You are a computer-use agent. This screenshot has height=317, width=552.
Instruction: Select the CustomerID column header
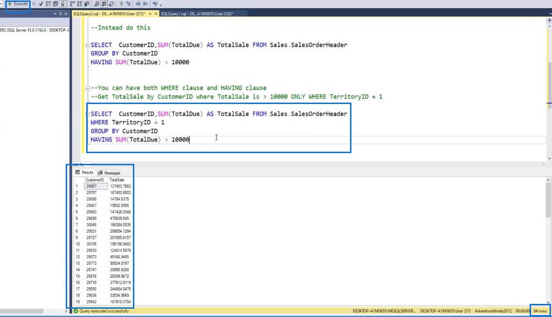[x=96, y=180]
